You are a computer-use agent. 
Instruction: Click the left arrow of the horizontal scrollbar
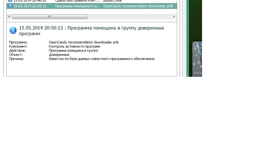pyautogui.click(x=9, y=17)
